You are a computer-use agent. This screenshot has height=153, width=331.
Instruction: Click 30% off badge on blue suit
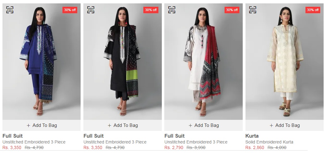[x=70, y=10]
